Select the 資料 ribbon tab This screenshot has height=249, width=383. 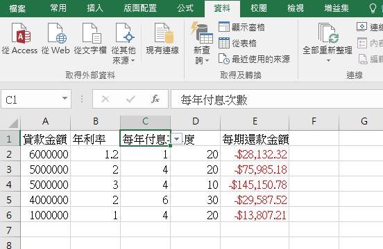click(x=222, y=8)
